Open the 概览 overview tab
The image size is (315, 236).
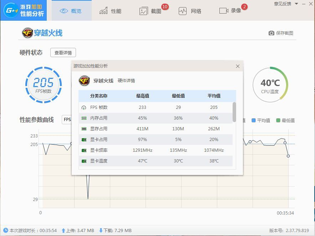(71, 11)
